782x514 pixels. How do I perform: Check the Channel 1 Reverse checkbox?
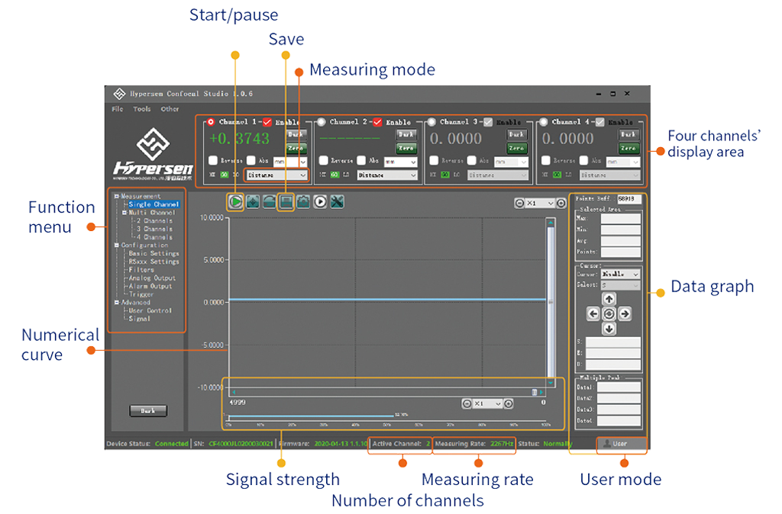(213, 160)
